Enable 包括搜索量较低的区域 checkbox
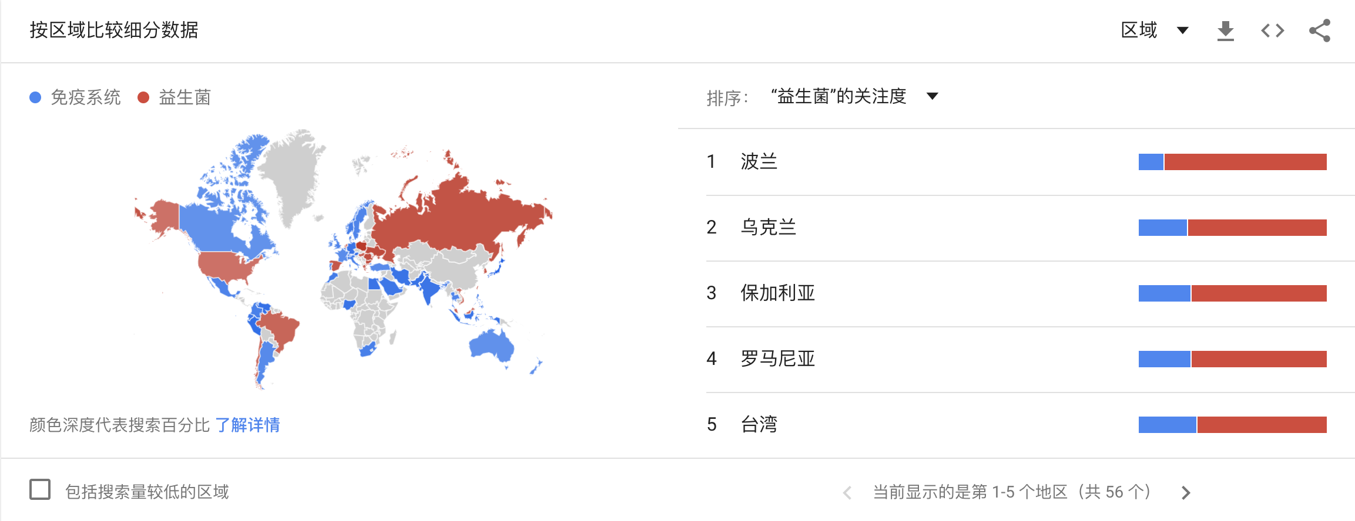The image size is (1355, 521). click(40, 489)
